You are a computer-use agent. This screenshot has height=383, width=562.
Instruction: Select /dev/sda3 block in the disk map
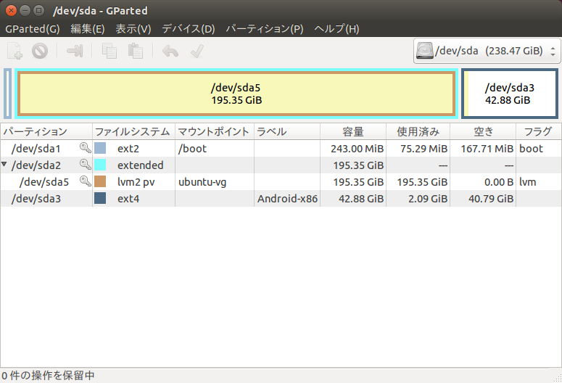510,94
